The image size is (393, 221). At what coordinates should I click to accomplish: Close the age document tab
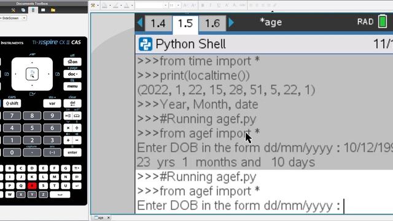pyautogui.click(x=109, y=218)
